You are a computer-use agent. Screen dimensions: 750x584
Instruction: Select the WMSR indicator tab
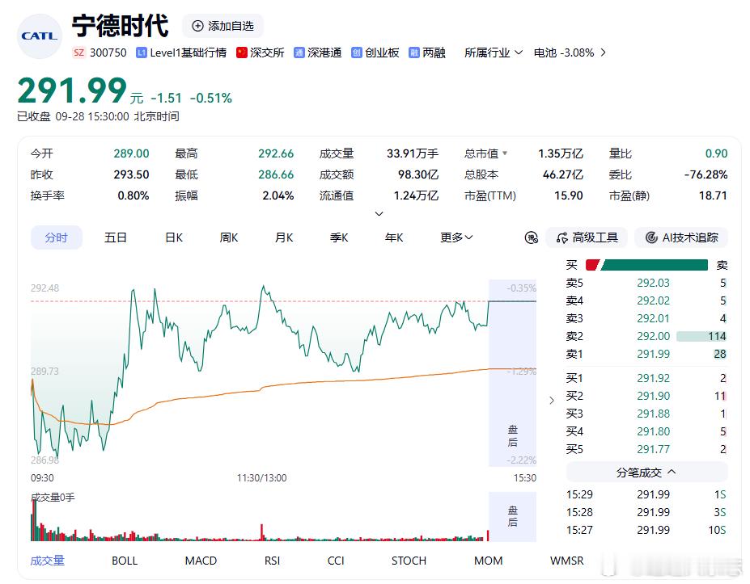pos(567,561)
